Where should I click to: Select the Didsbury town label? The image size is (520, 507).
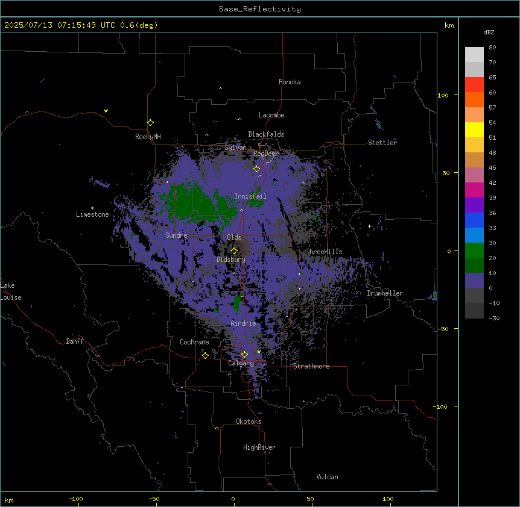(231, 260)
